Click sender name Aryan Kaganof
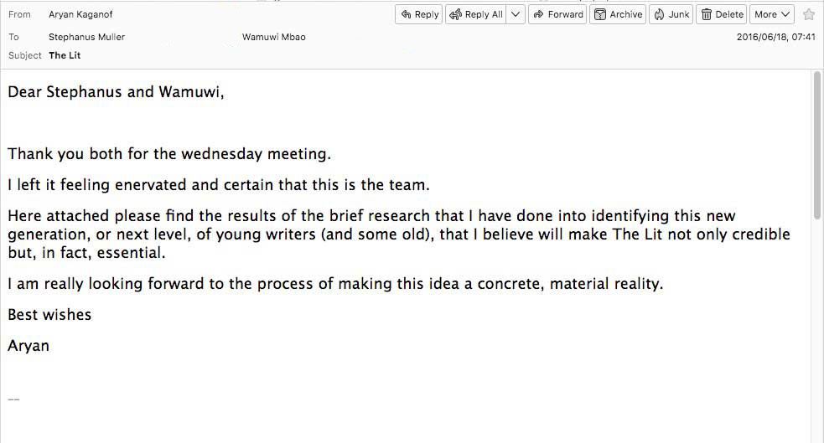The height and width of the screenshot is (443, 824). pos(80,14)
